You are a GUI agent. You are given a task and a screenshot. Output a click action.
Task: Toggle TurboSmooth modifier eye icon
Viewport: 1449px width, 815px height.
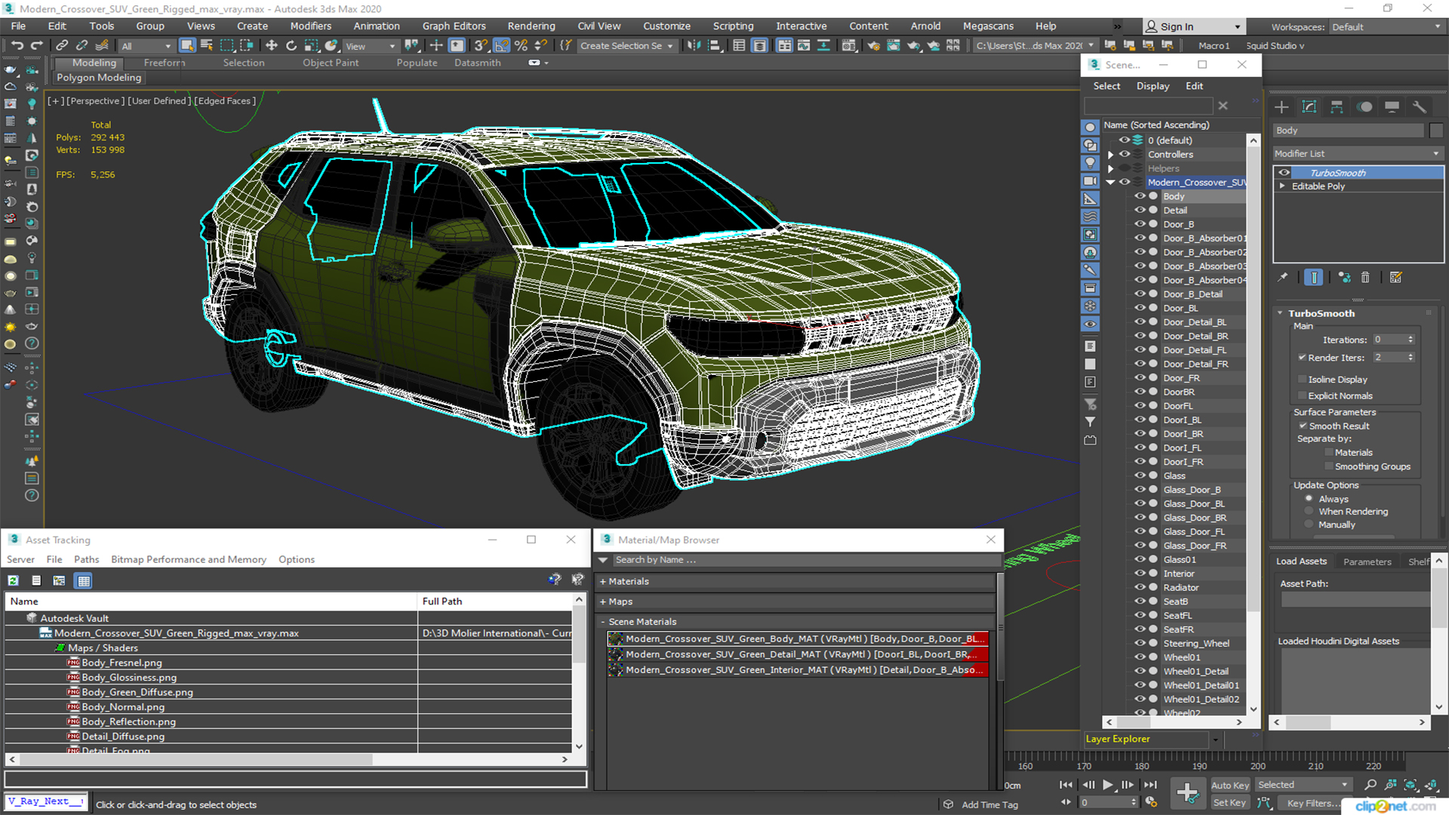1284,173
